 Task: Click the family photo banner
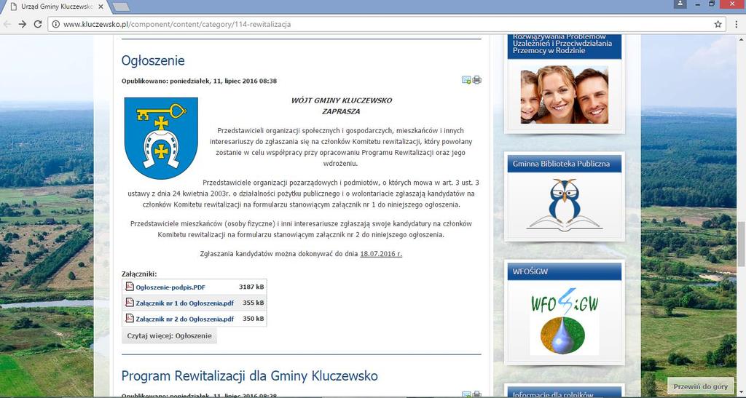[565, 95]
